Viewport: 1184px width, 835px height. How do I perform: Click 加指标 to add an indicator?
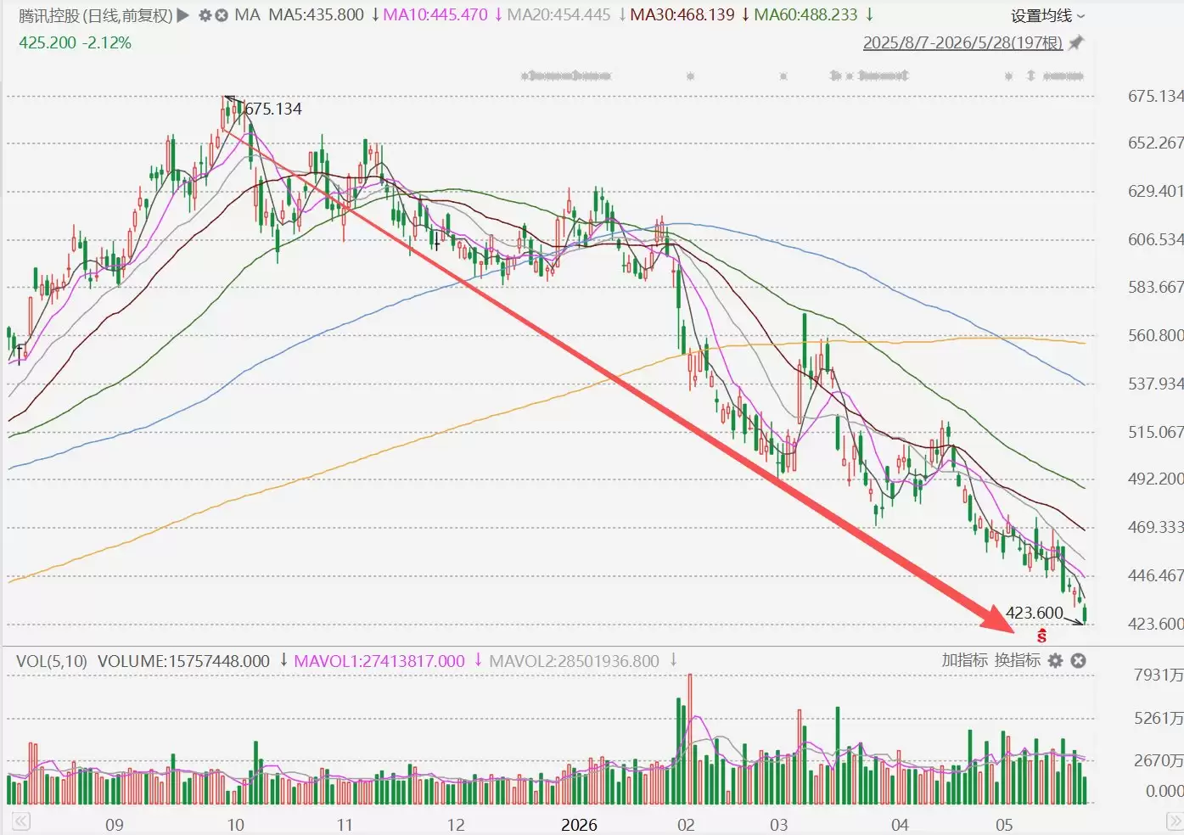pos(964,660)
